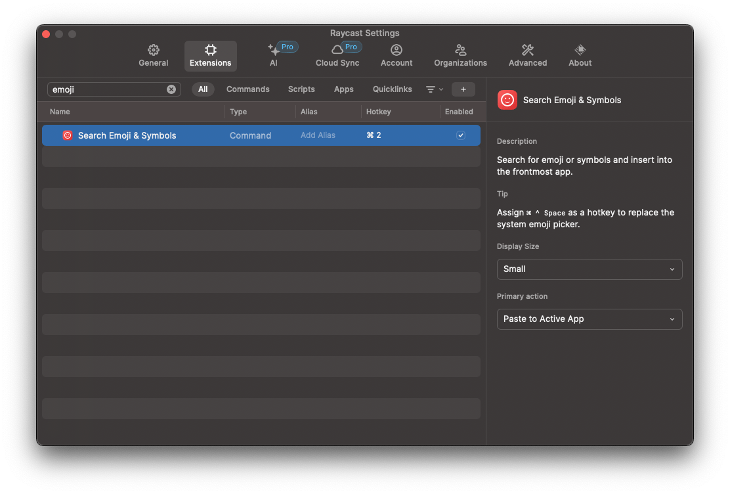Filter list by Commands
This screenshot has width=730, height=494.
(247, 89)
